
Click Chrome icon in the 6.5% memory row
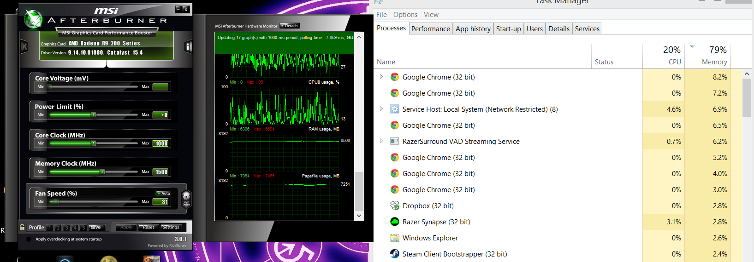(395, 125)
